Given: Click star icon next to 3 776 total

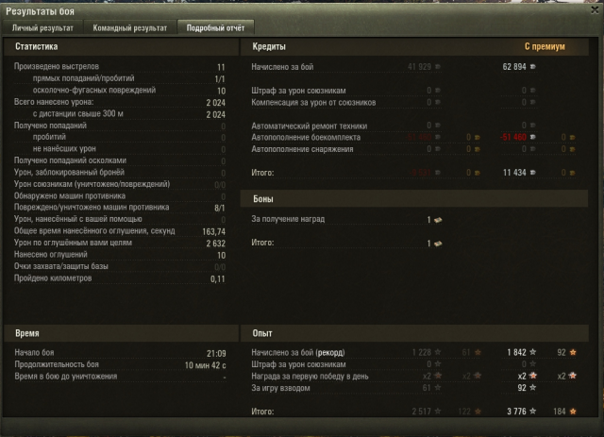Looking at the screenshot, I should pos(532,412).
